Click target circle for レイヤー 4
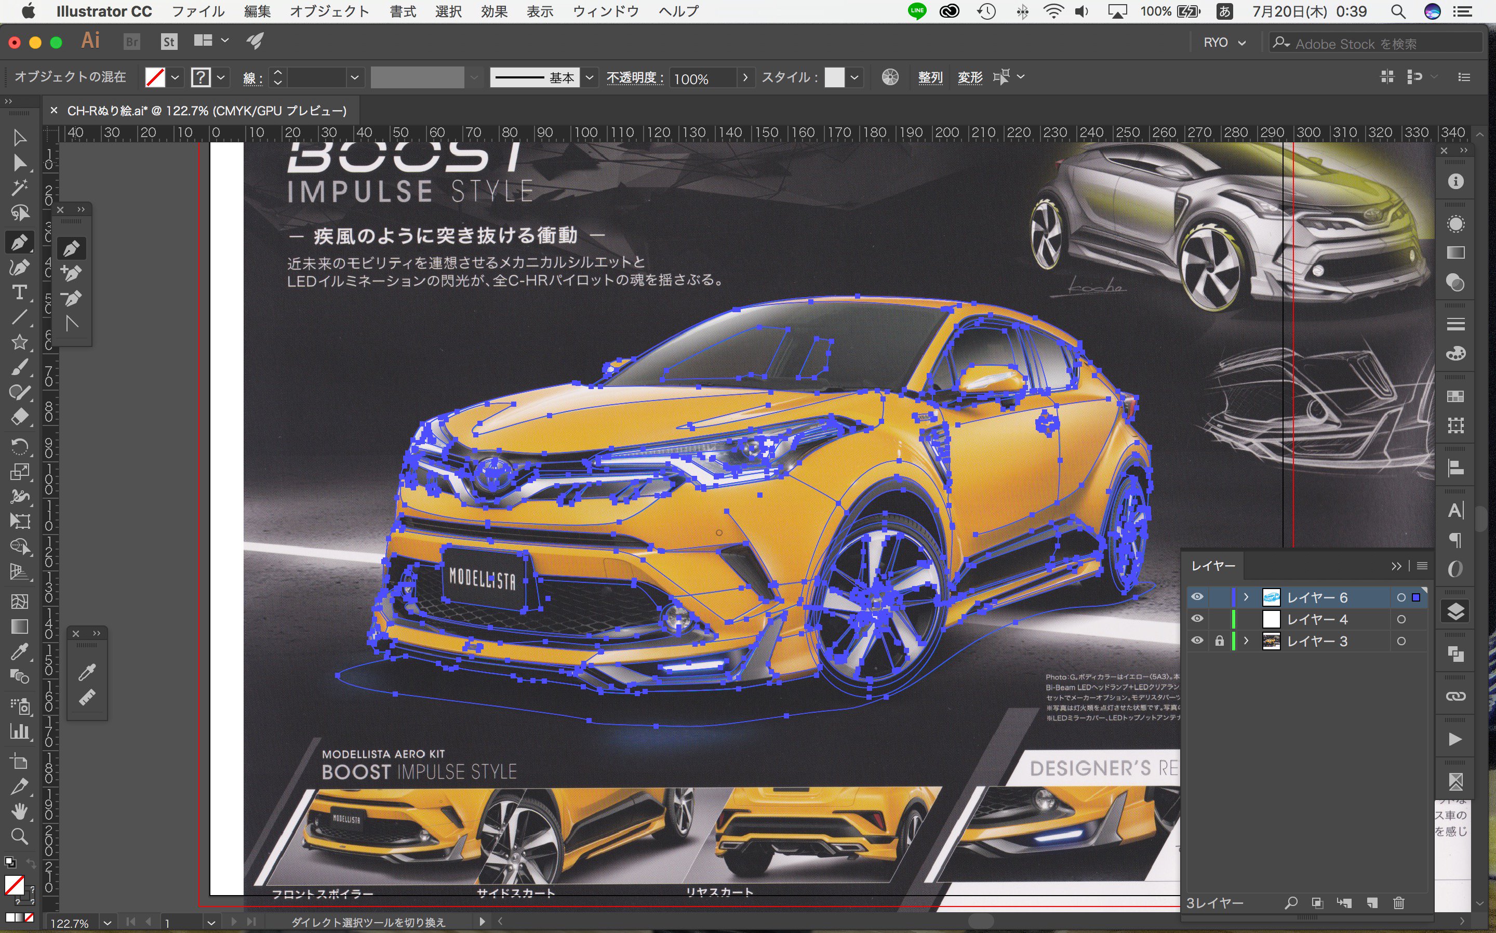This screenshot has width=1496, height=933. (x=1401, y=620)
